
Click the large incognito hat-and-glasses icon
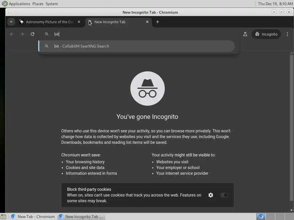[148, 89]
